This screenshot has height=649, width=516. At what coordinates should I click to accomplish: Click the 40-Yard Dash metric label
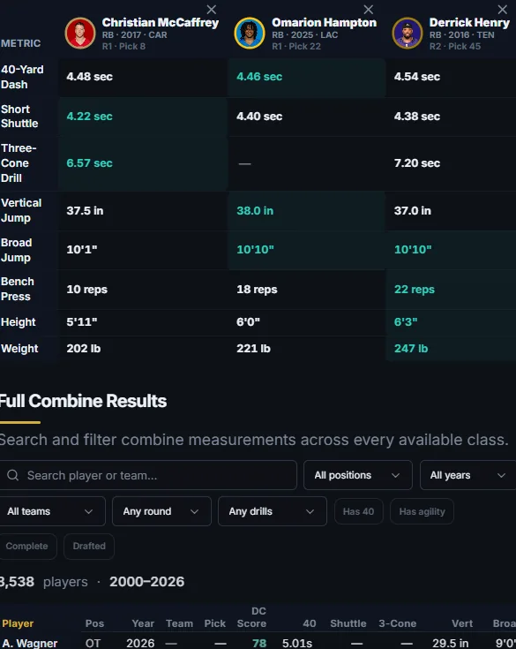click(x=22, y=77)
